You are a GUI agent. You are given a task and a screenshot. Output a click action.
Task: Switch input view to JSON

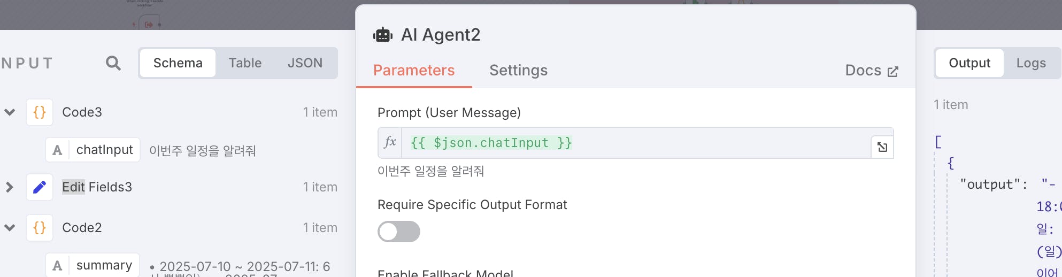305,63
